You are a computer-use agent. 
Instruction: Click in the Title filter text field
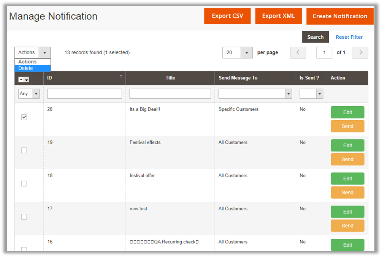170,94
